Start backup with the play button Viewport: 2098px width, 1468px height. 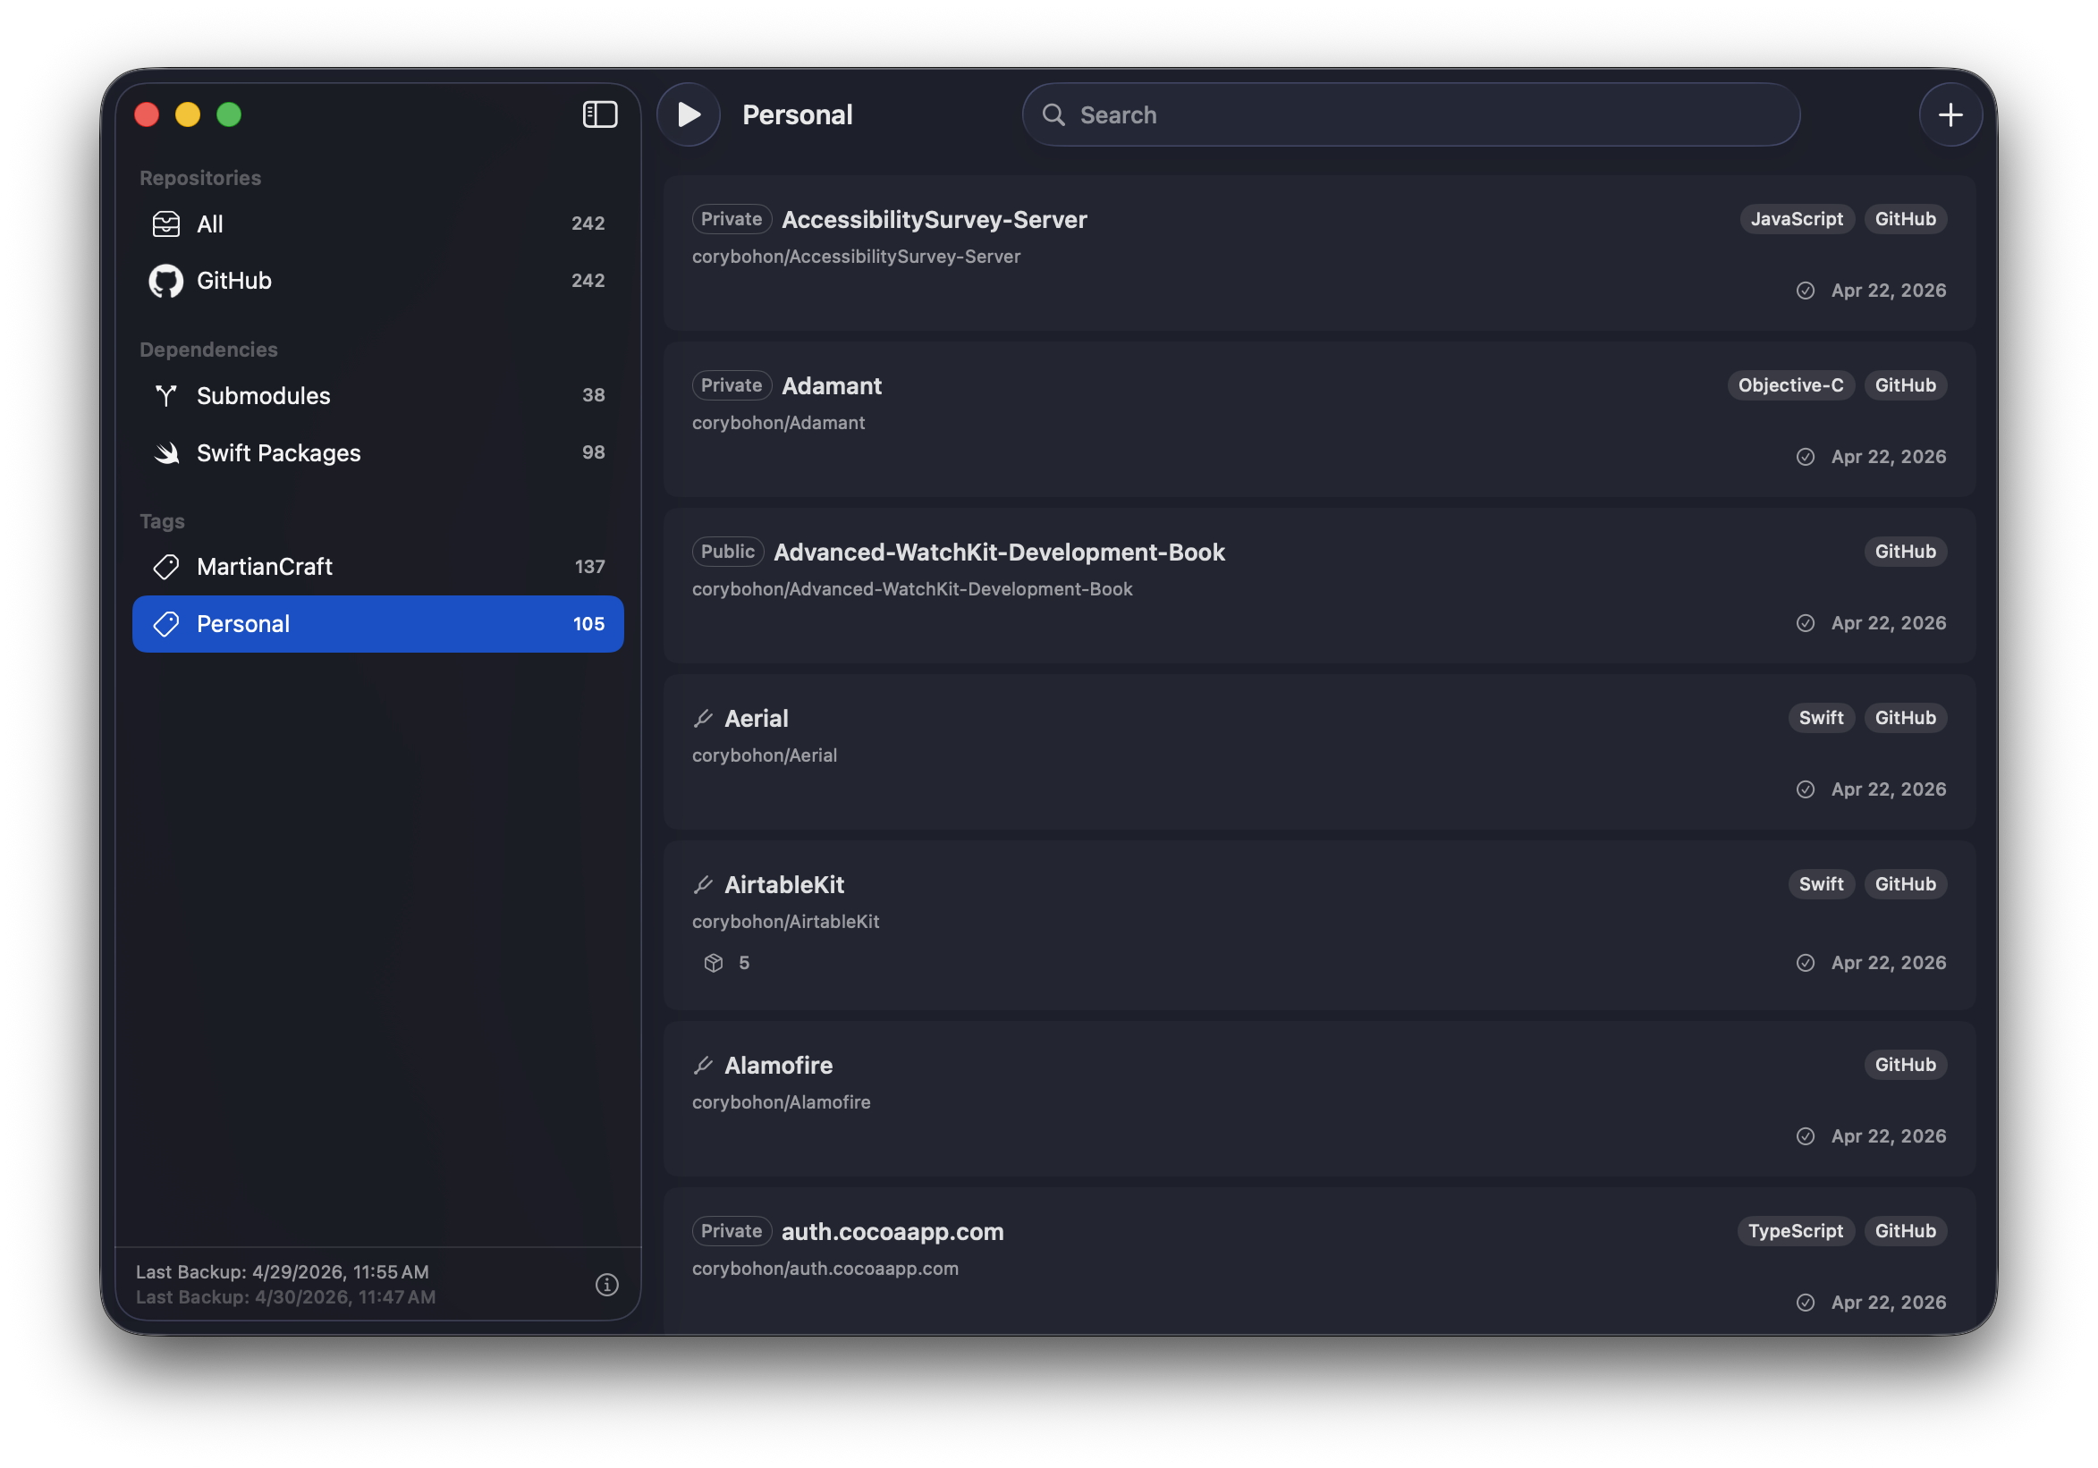click(x=688, y=114)
